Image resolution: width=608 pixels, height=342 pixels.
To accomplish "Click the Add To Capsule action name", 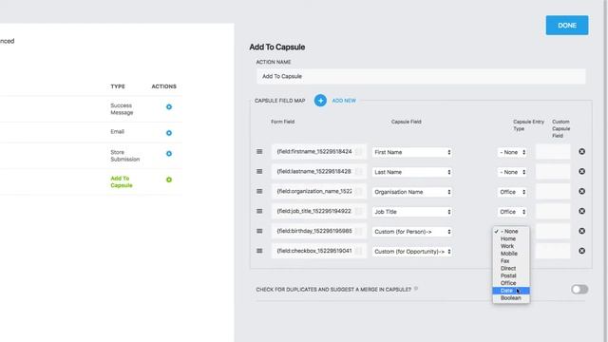I will point(122,181).
